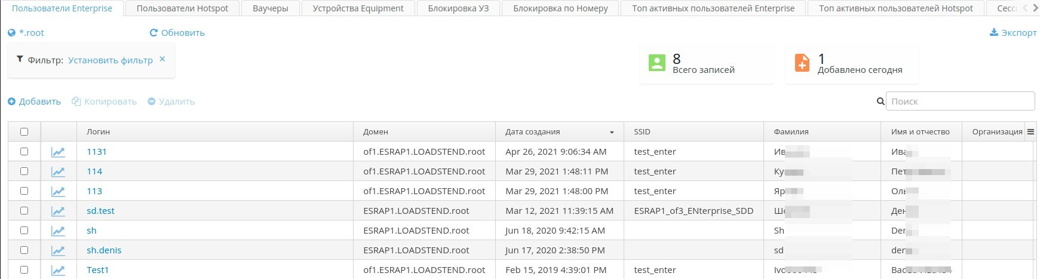Select the checkbox for user sh.denis
1040x279 pixels.
[x=24, y=250]
